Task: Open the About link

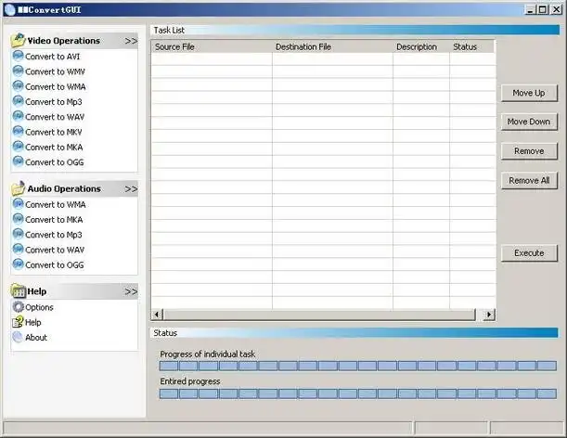Action: pos(36,338)
